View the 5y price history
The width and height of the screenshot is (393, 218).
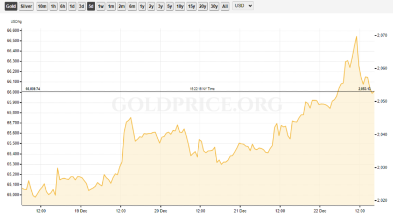(x=170, y=6)
